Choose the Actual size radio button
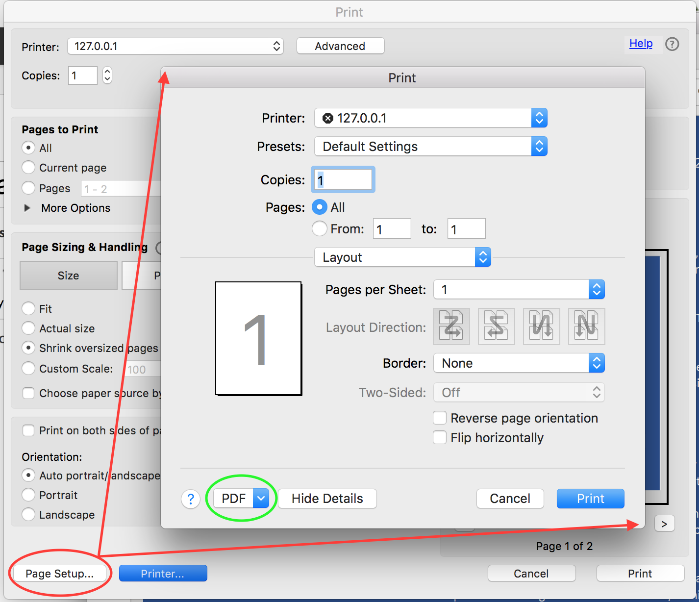The image size is (699, 602). (x=28, y=328)
